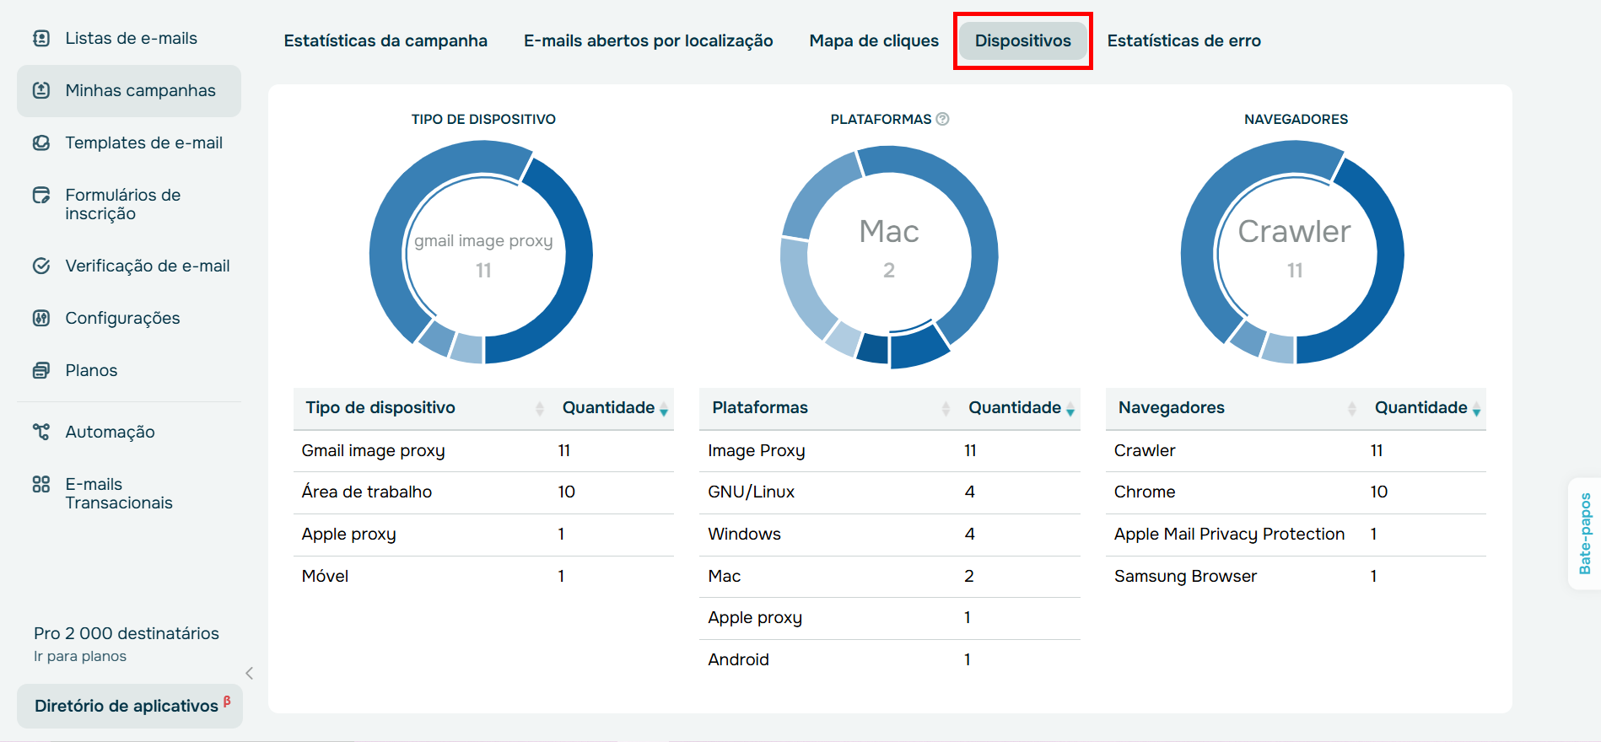
Task: Click the Minhas campanhas sidebar icon
Action: (x=41, y=90)
